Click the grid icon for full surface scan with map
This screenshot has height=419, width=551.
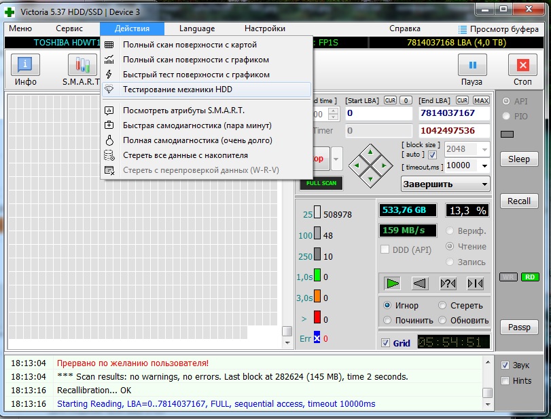pos(109,45)
